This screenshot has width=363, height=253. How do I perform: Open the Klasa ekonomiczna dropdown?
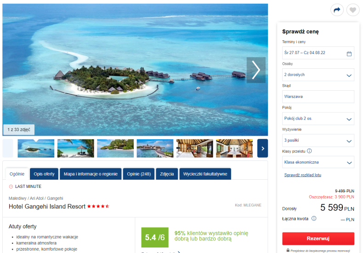click(x=318, y=162)
